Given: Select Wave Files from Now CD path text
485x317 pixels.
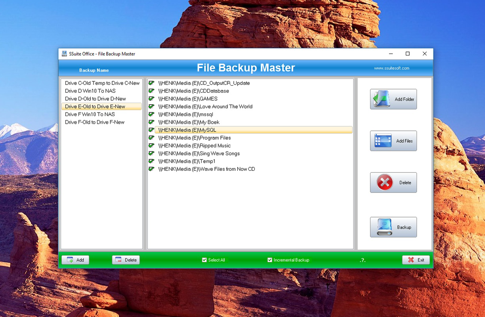Looking at the screenshot, I should point(206,169).
